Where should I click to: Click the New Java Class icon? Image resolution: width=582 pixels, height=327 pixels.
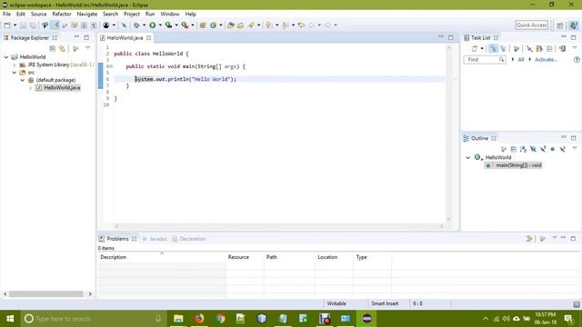pyautogui.click(x=214, y=25)
